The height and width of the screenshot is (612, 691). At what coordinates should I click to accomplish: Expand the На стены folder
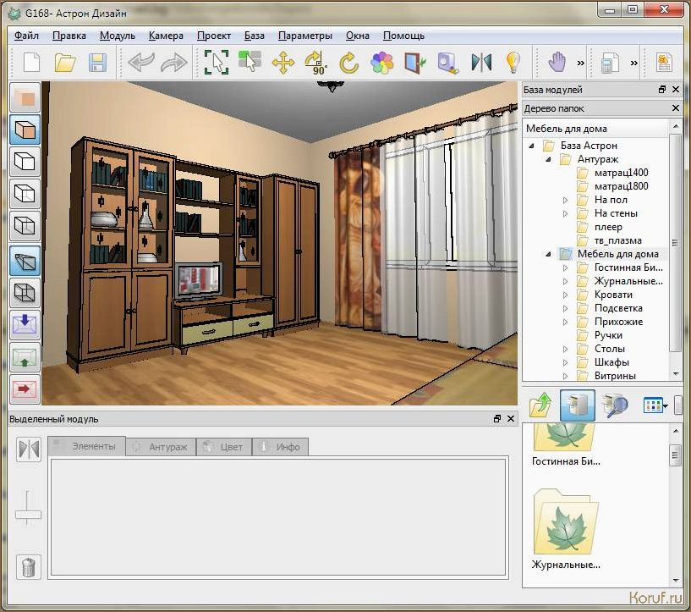coord(566,214)
